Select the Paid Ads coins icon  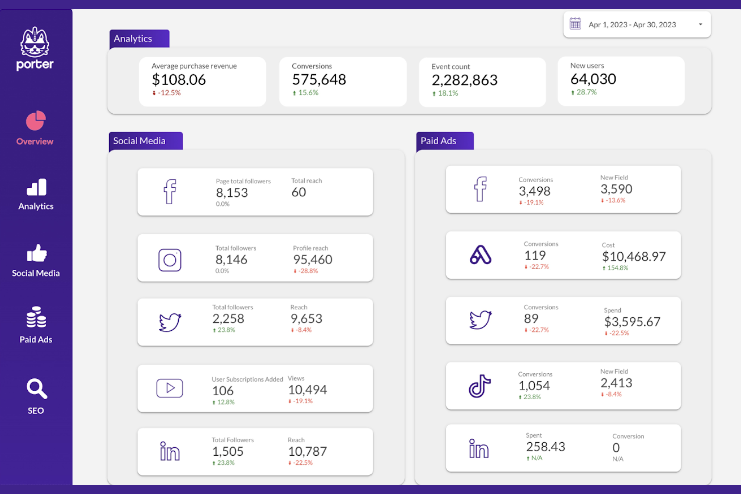[x=35, y=317]
